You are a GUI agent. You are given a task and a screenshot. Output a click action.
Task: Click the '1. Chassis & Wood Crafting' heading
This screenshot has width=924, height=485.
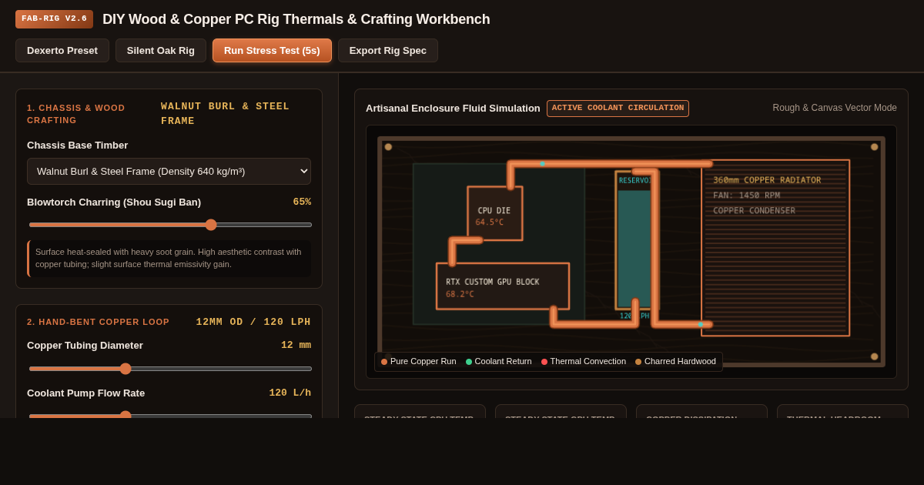[x=75, y=114]
